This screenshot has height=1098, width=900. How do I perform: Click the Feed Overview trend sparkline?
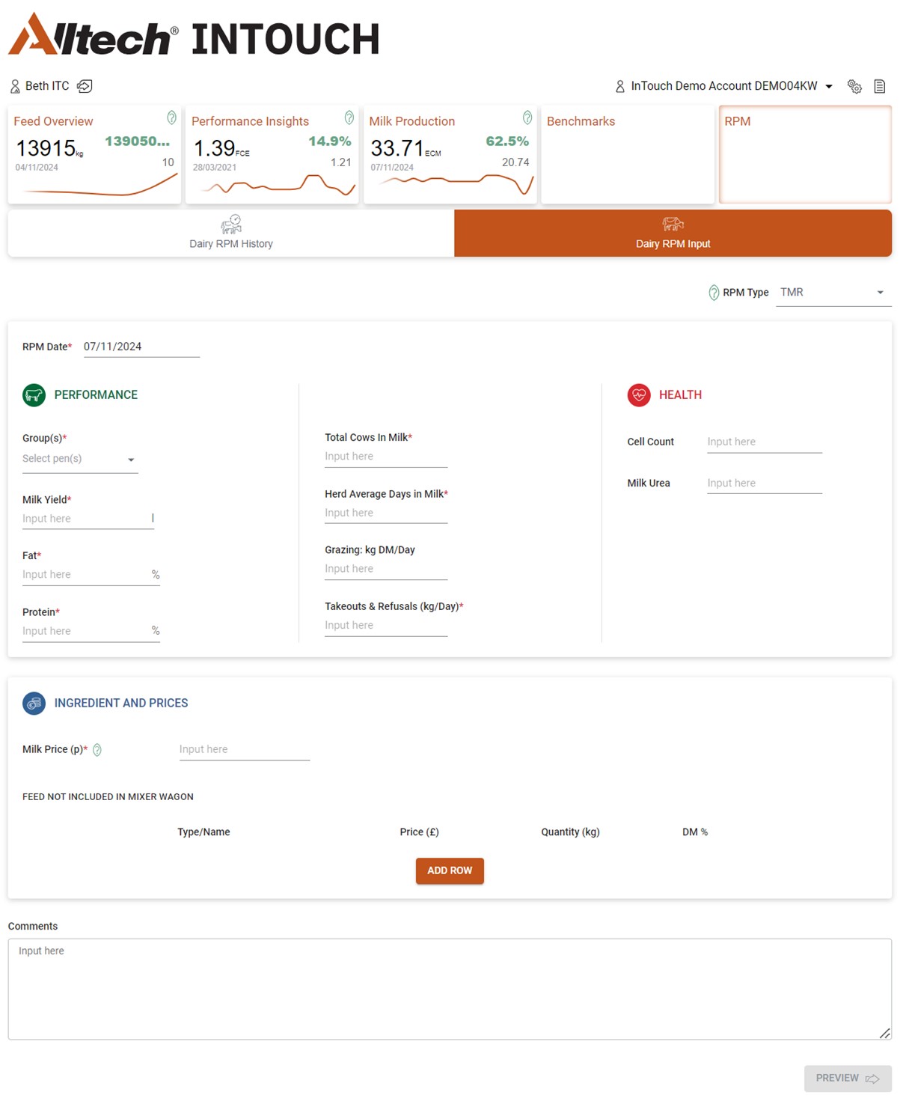[101, 185]
